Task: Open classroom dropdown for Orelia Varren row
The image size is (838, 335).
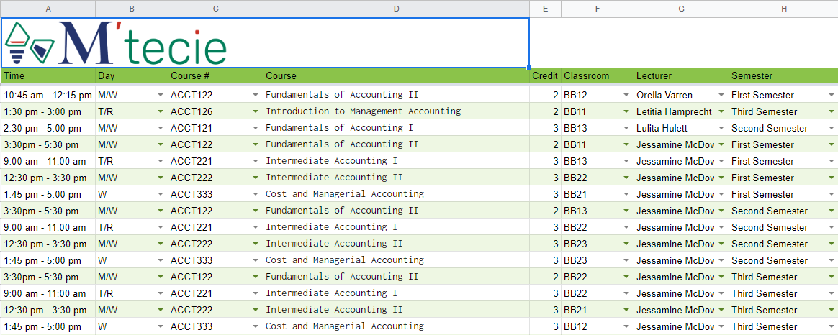Action: (x=626, y=96)
